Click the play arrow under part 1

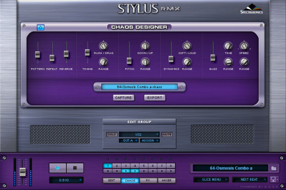[108, 171]
